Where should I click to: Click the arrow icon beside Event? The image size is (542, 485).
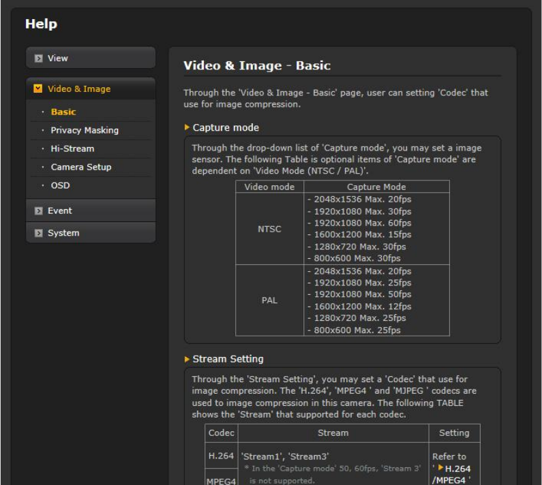tap(39, 211)
